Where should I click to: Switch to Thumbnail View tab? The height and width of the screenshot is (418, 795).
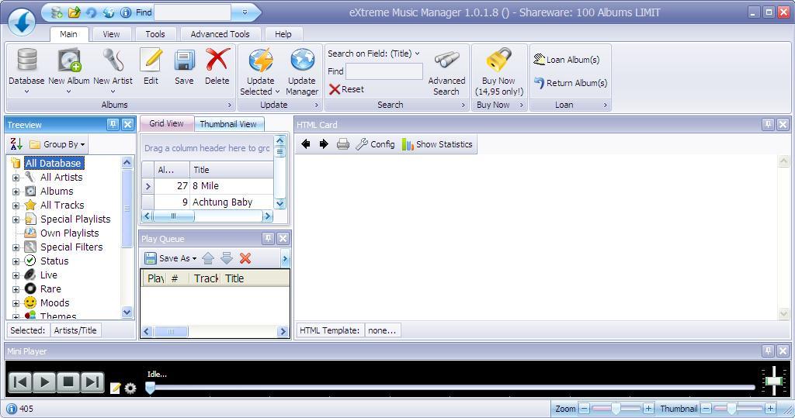click(228, 124)
